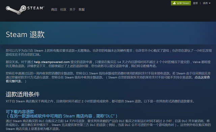This screenshot has width=216, height=132.
Task: Click the 登录 login link
Action: tap(195, 3)
